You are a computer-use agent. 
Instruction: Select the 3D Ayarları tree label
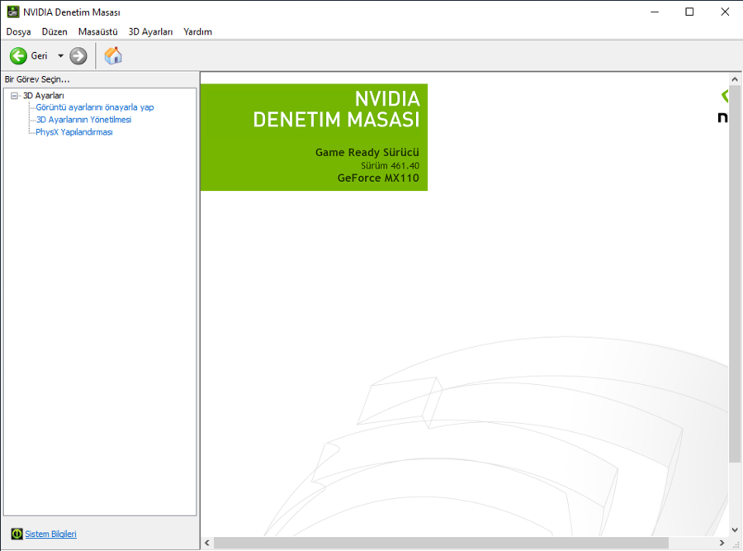tap(44, 96)
